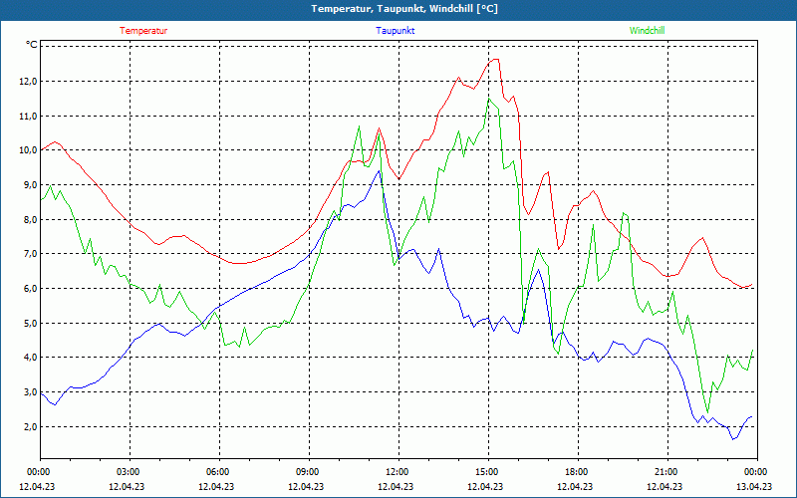Click the green windchill minimum after 22:00
This screenshot has height=498, width=797.
707,412
